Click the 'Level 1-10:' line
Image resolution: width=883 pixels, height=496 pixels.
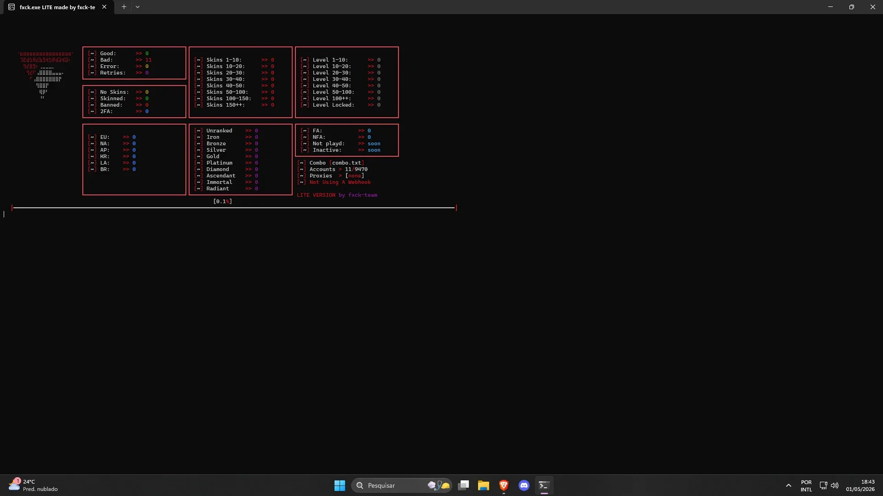(x=341, y=60)
